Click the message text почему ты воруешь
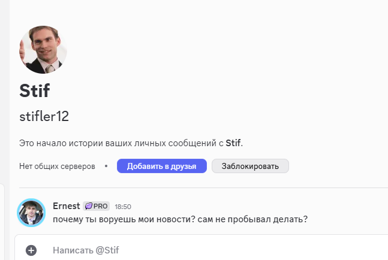 coord(180,219)
